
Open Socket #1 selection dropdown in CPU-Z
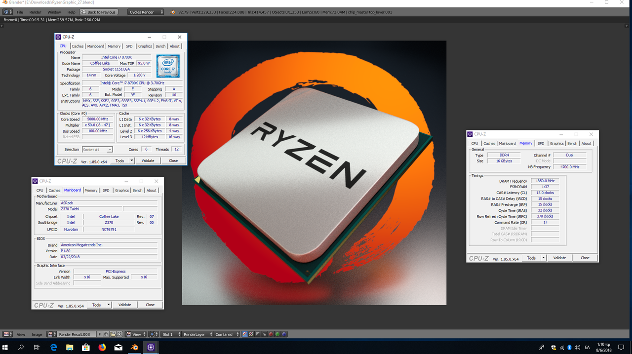pos(97,149)
